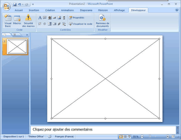Screen dimensions: 181x140
Task: Open More Controls tools icon
Action: 64,24
